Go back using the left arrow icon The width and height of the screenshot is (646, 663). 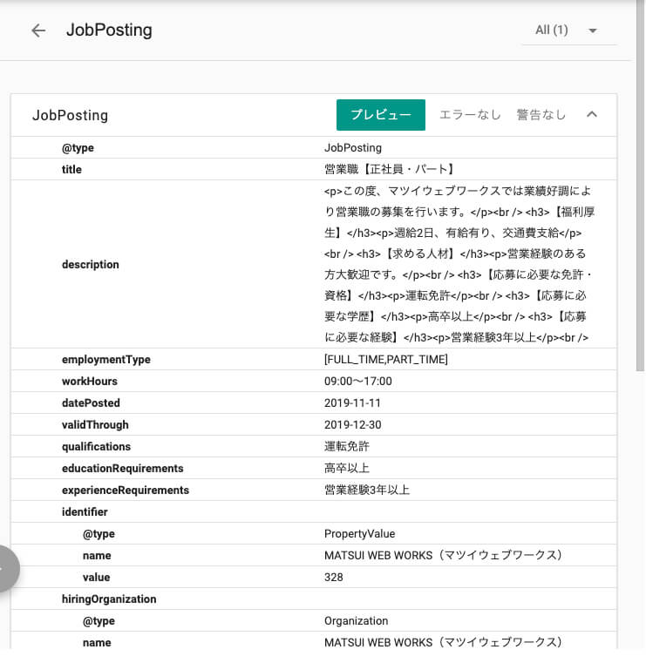pos(38,30)
